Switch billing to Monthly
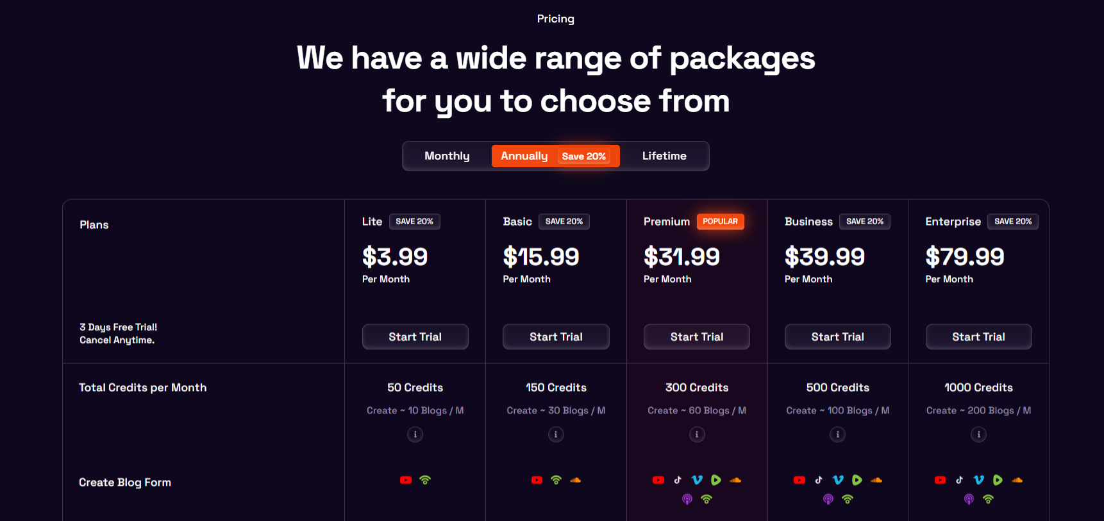This screenshot has width=1104, height=521. pyautogui.click(x=447, y=156)
